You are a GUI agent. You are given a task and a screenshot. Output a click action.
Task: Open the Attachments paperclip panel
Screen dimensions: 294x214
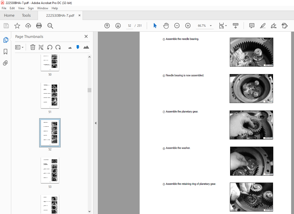click(5, 63)
